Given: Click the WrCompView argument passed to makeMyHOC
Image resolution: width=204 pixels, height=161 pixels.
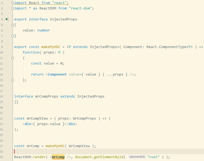Looking at the screenshot, I should (79, 146).
